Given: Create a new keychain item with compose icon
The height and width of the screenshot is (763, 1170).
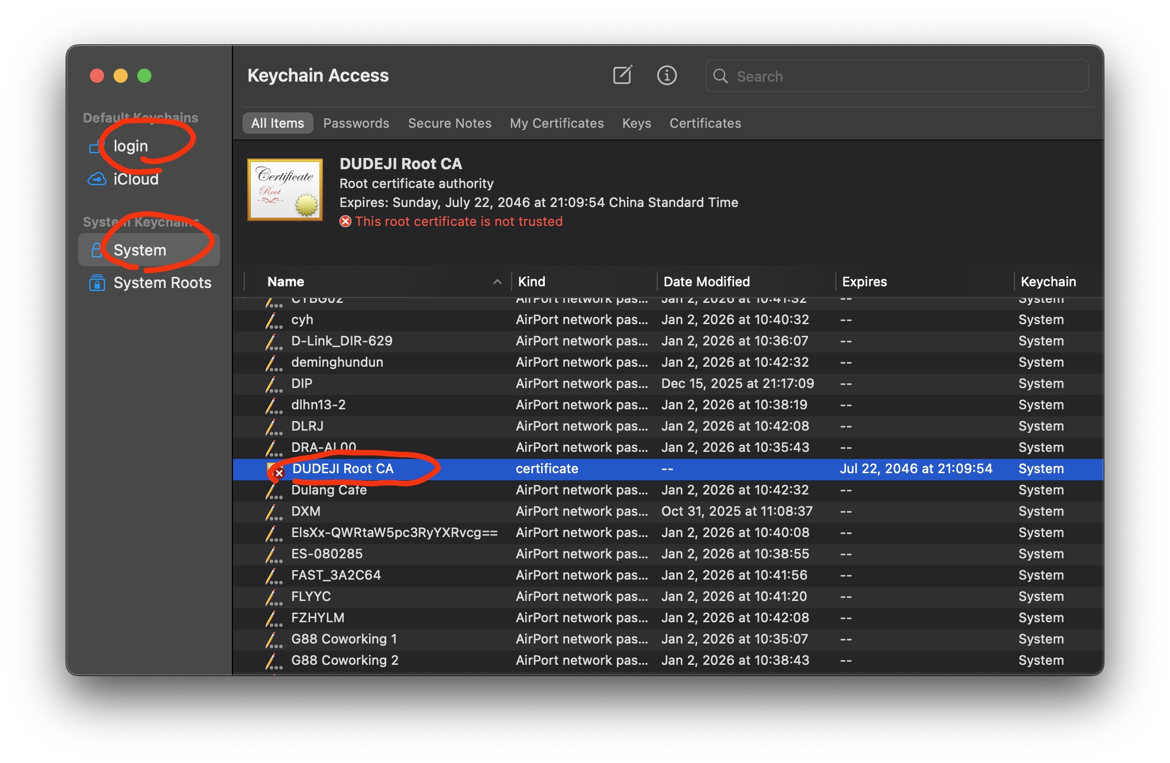Looking at the screenshot, I should click(622, 75).
